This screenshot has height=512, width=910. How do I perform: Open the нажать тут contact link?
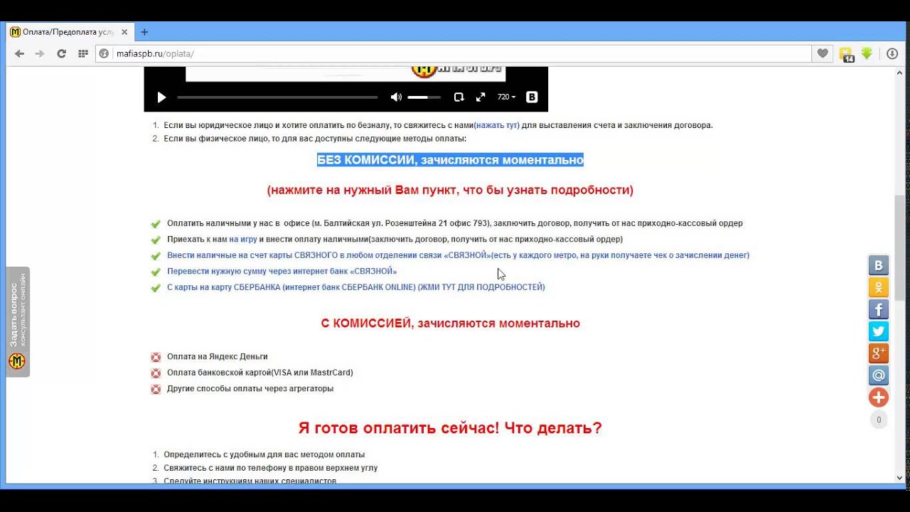(498, 125)
